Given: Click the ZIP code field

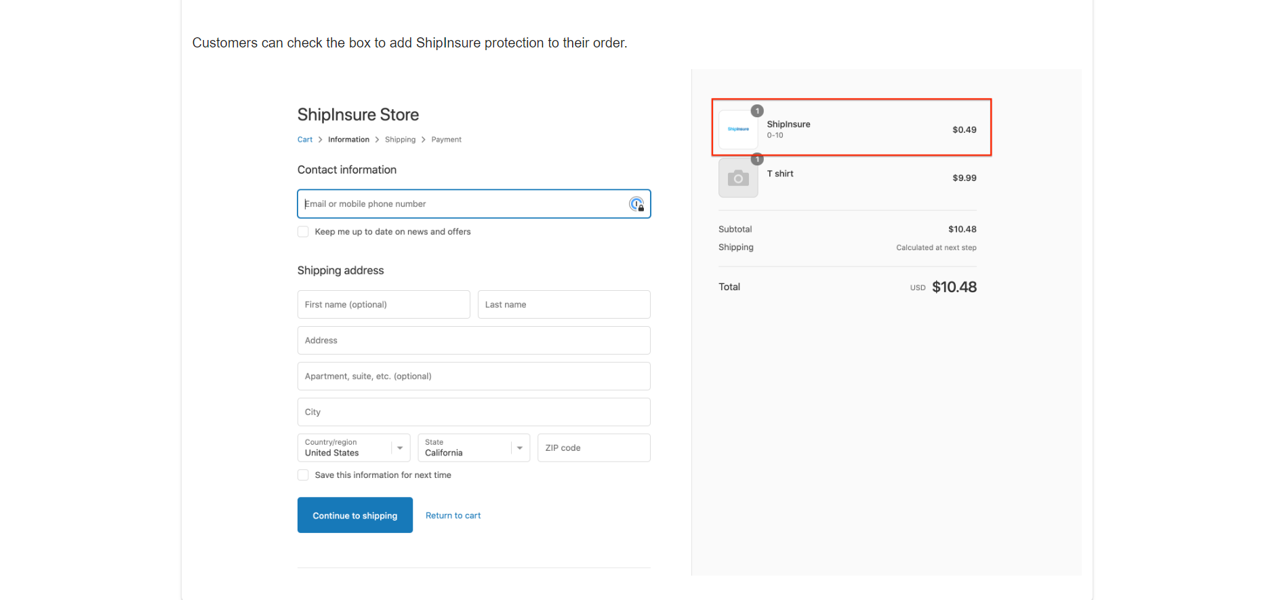Looking at the screenshot, I should point(594,447).
